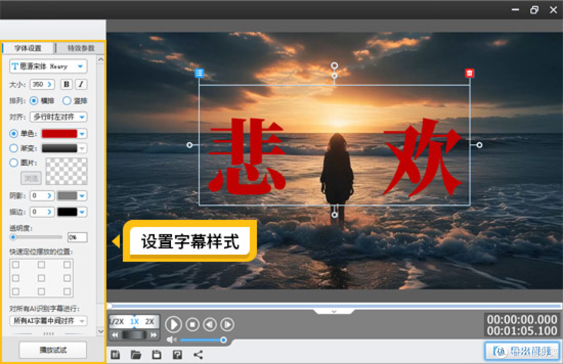Click the subtitle rotation handle at top
The height and width of the screenshot is (364, 563).
[x=334, y=66]
